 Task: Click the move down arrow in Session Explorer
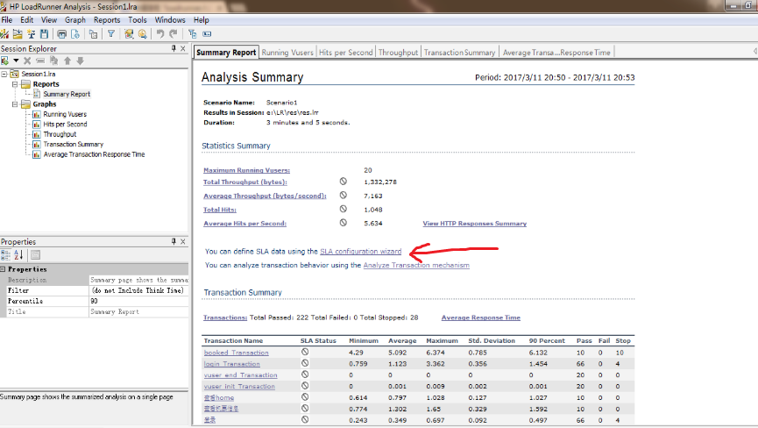[81, 61]
